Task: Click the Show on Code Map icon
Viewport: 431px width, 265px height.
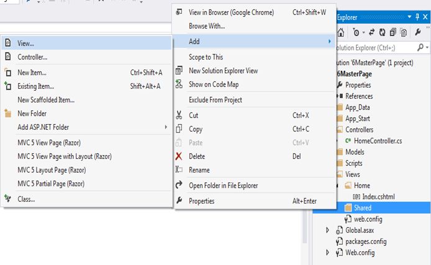Action: pos(179,84)
